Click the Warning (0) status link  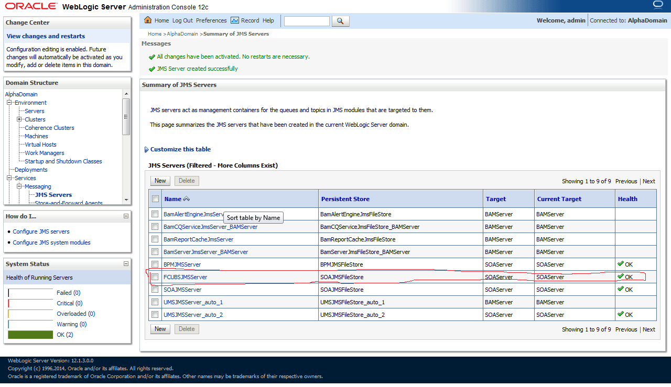72,324
